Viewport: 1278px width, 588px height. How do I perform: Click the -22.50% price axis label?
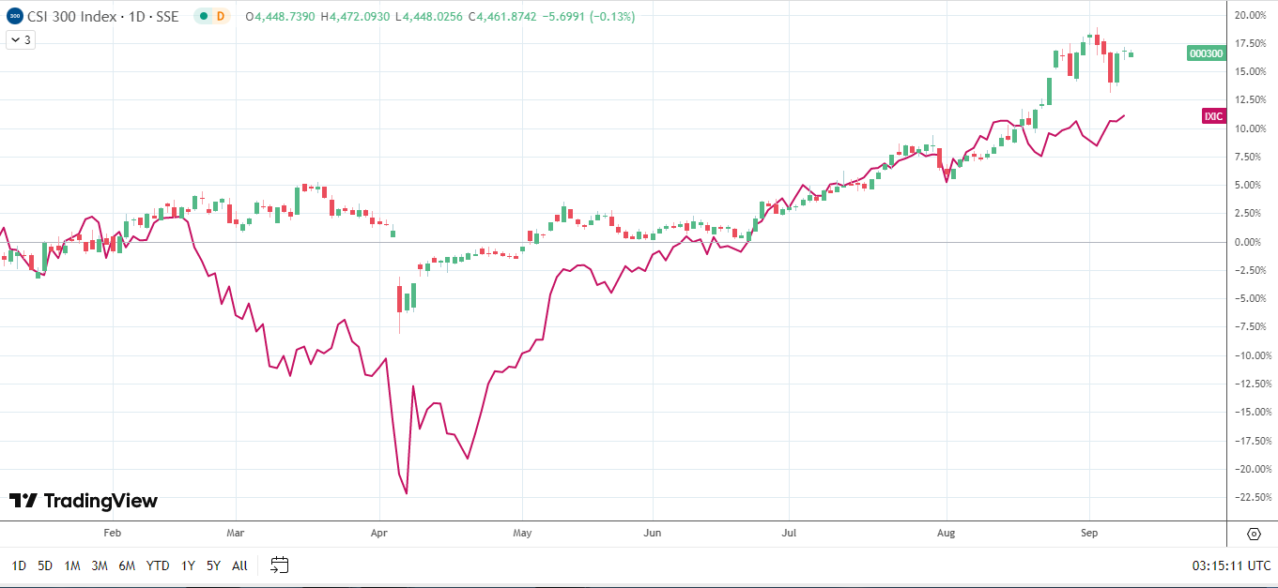pyautogui.click(x=1252, y=497)
